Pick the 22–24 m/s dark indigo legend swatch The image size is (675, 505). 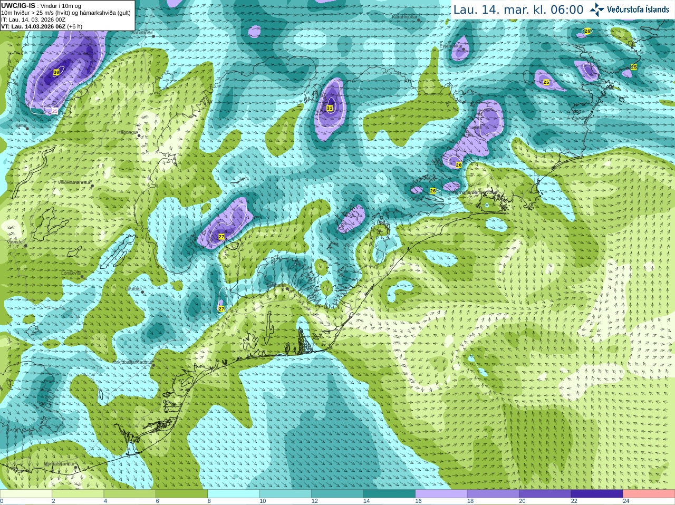(597, 494)
